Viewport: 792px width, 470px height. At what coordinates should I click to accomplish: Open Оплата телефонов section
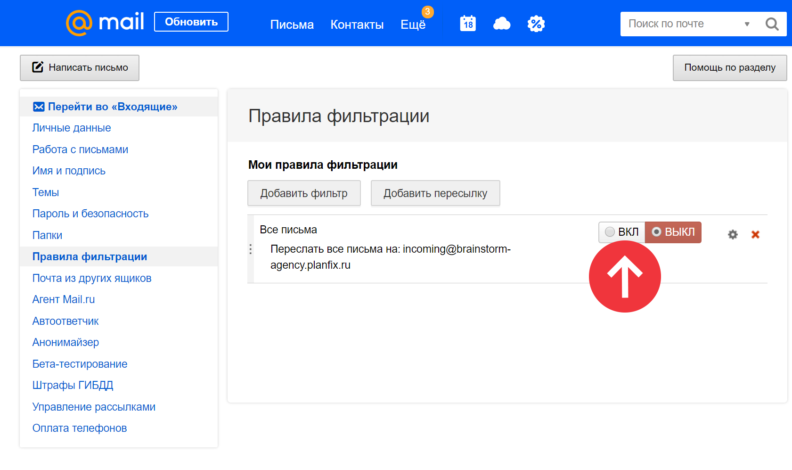[80, 428]
